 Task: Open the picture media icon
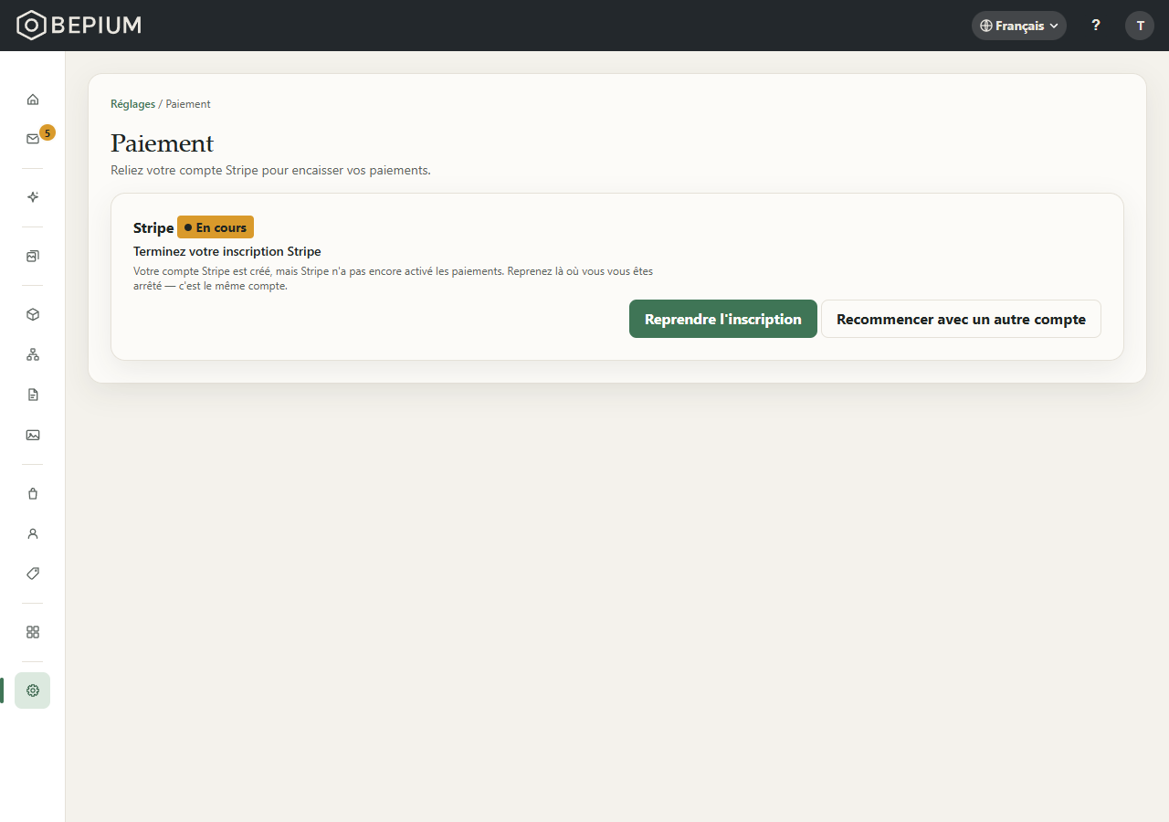pyautogui.click(x=33, y=435)
